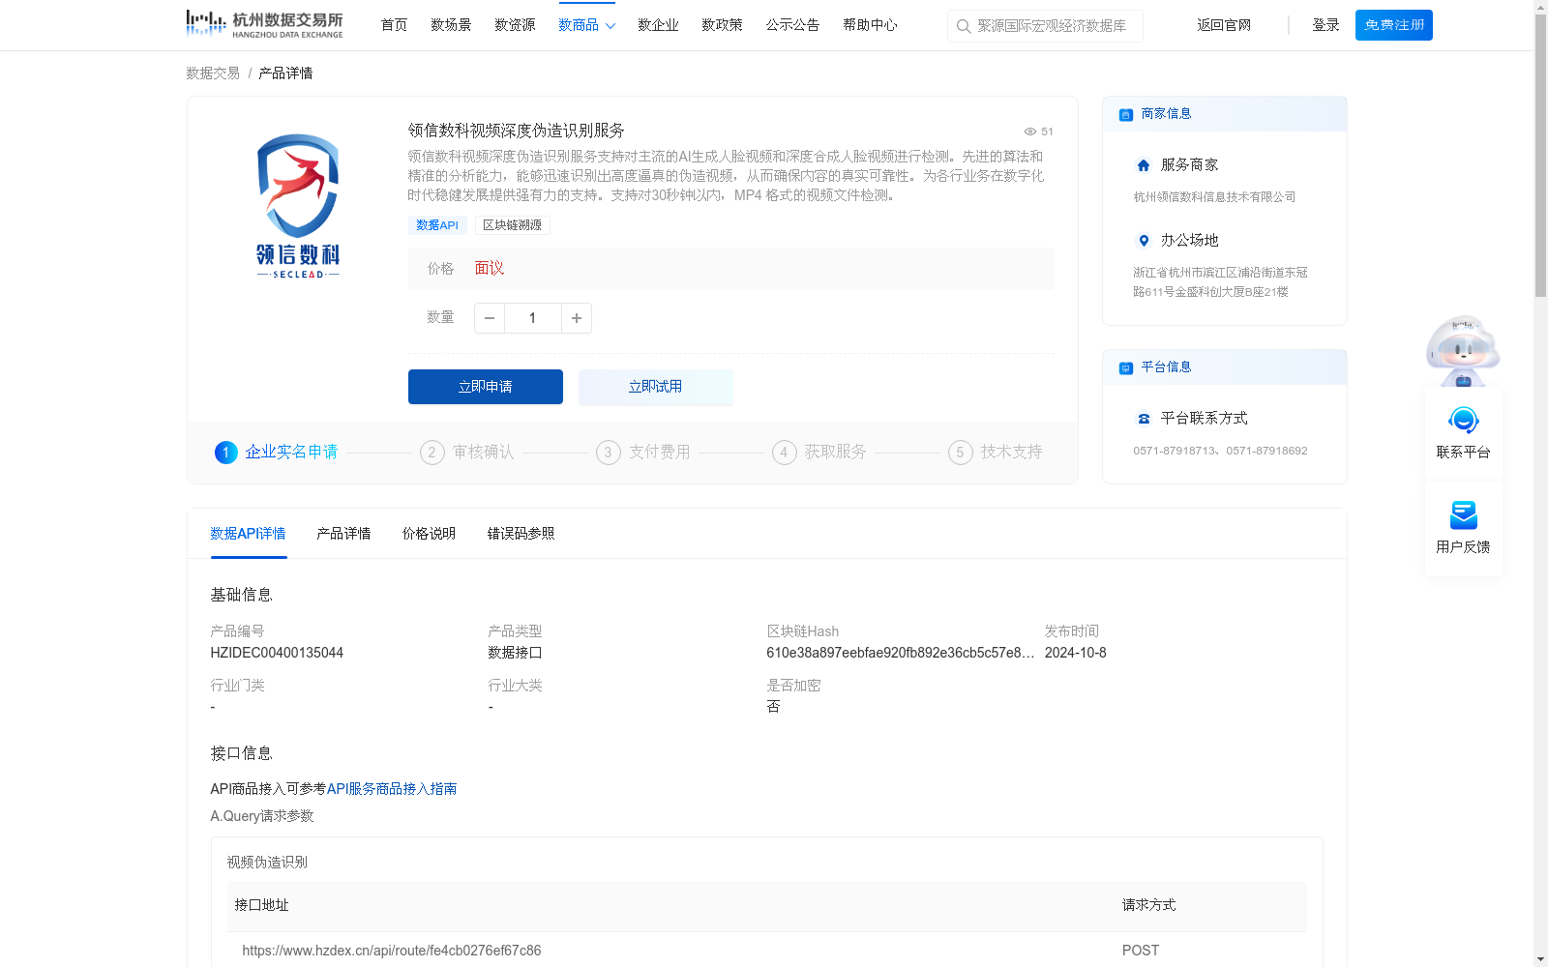Click the 商家信息 header icon

click(1126, 114)
